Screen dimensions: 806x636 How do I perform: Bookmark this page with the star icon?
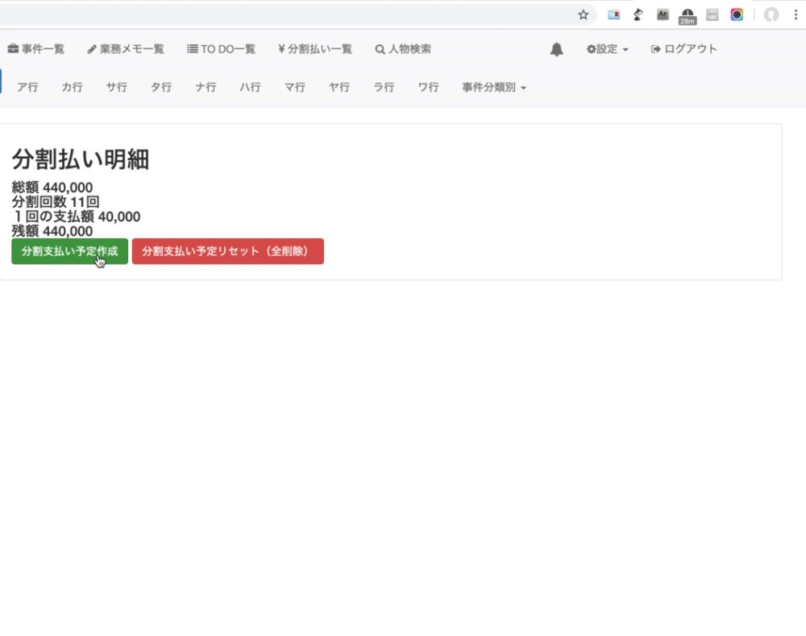coord(584,14)
